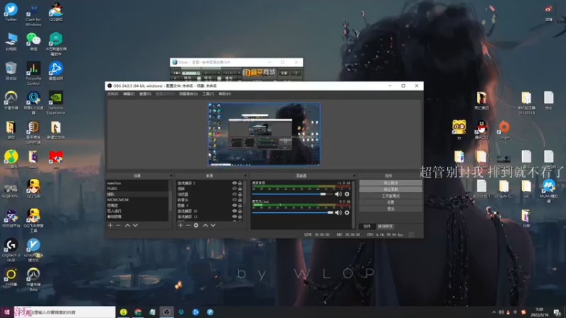Open GeForce Experience desktop shortcut
This screenshot has height=318, width=566.
56,103
